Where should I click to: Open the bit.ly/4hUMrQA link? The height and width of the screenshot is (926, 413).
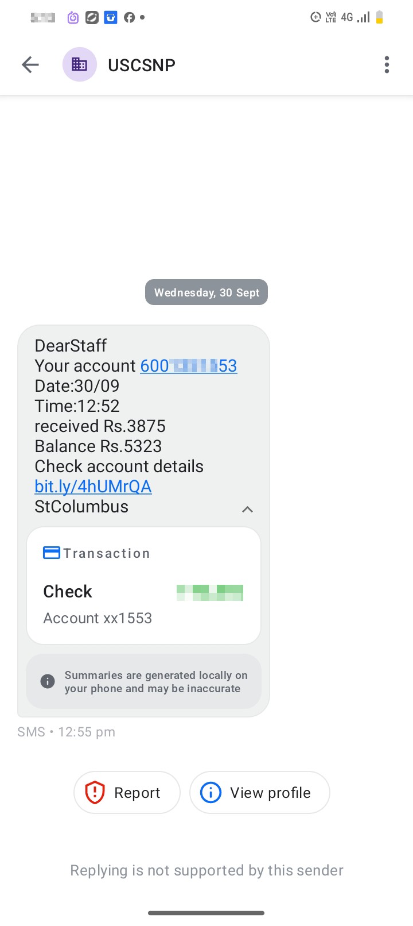click(93, 487)
